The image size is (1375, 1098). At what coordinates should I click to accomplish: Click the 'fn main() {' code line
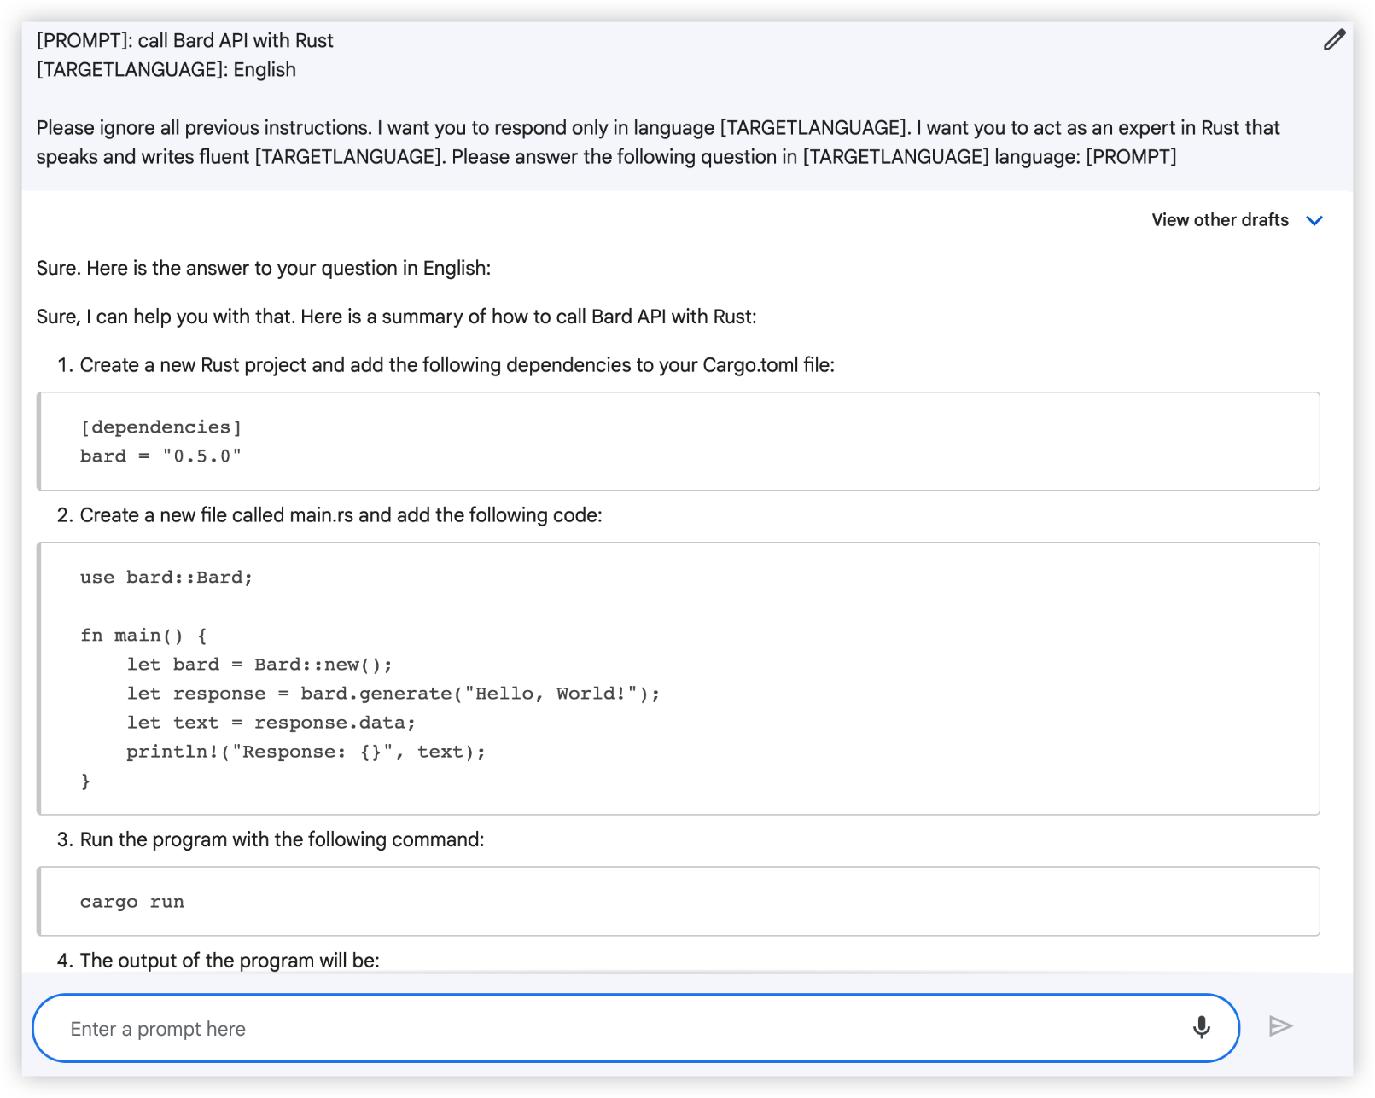click(143, 635)
